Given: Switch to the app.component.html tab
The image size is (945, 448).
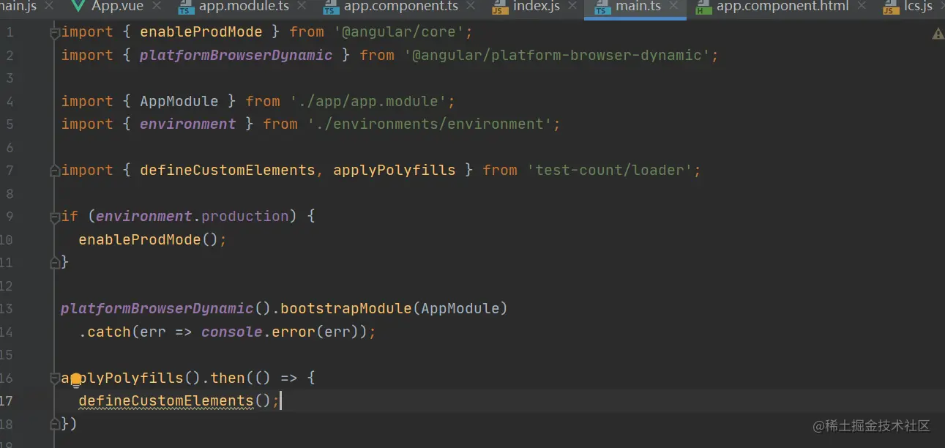Looking at the screenshot, I should [782, 7].
